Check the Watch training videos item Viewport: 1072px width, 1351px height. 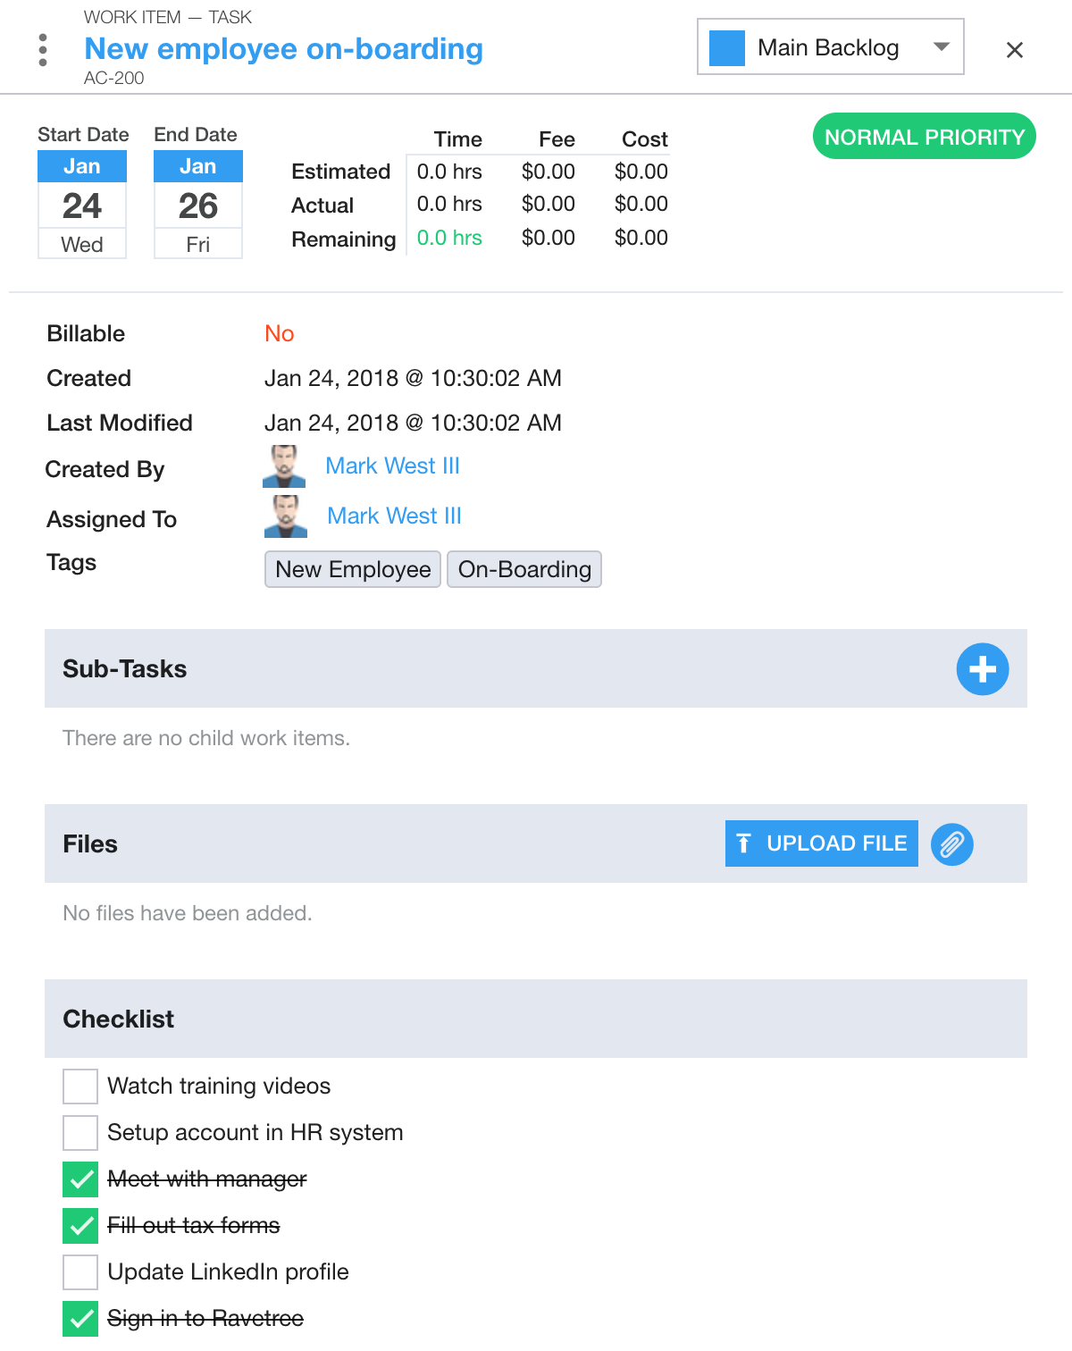tap(80, 1086)
